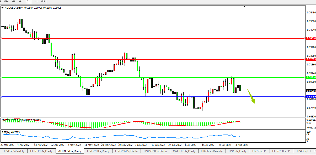Select the blue 0.68499 line left handle

click(x=1, y=97)
